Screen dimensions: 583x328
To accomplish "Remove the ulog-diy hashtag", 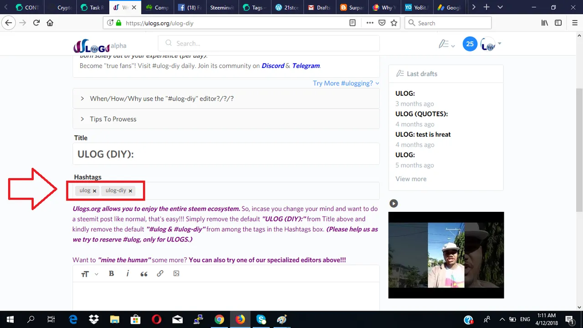I will (130, 191).
